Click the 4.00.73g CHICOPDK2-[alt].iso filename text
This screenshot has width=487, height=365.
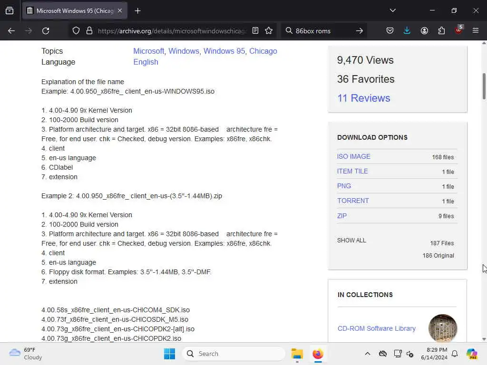point(118,329)
